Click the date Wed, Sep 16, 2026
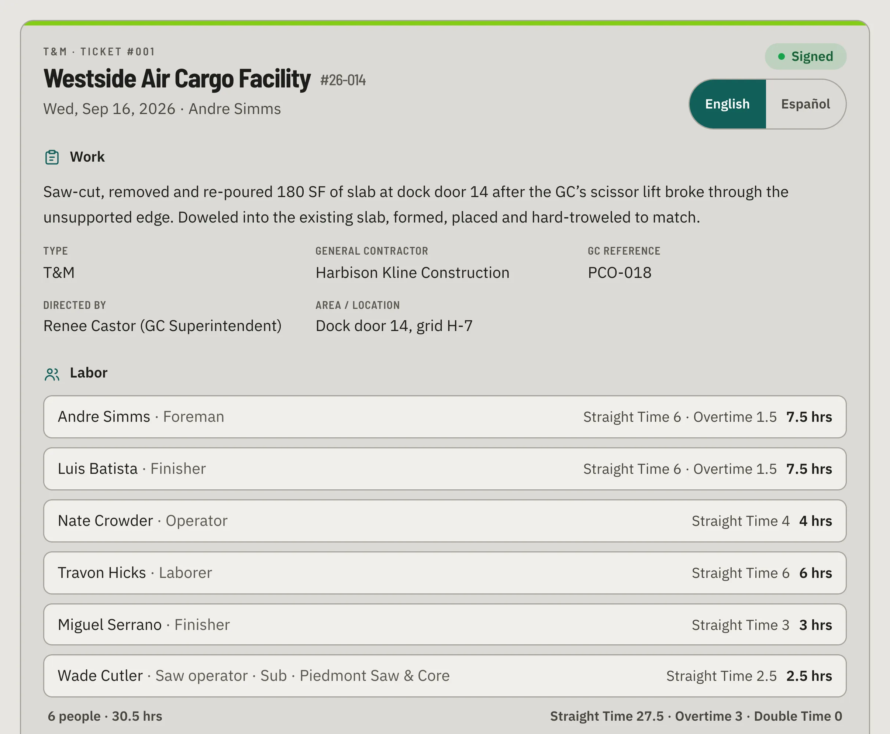890x734 pixels. pos(109,109)
